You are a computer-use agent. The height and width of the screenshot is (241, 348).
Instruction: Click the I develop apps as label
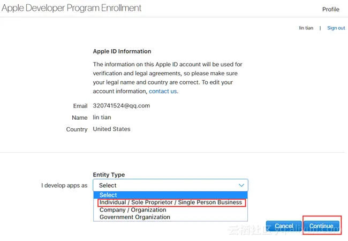point(64,185)
